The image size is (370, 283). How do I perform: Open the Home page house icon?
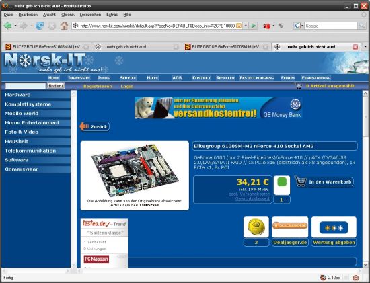coord(64,26)
